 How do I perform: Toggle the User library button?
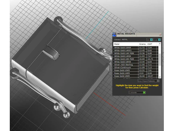[x=157, y=40]
